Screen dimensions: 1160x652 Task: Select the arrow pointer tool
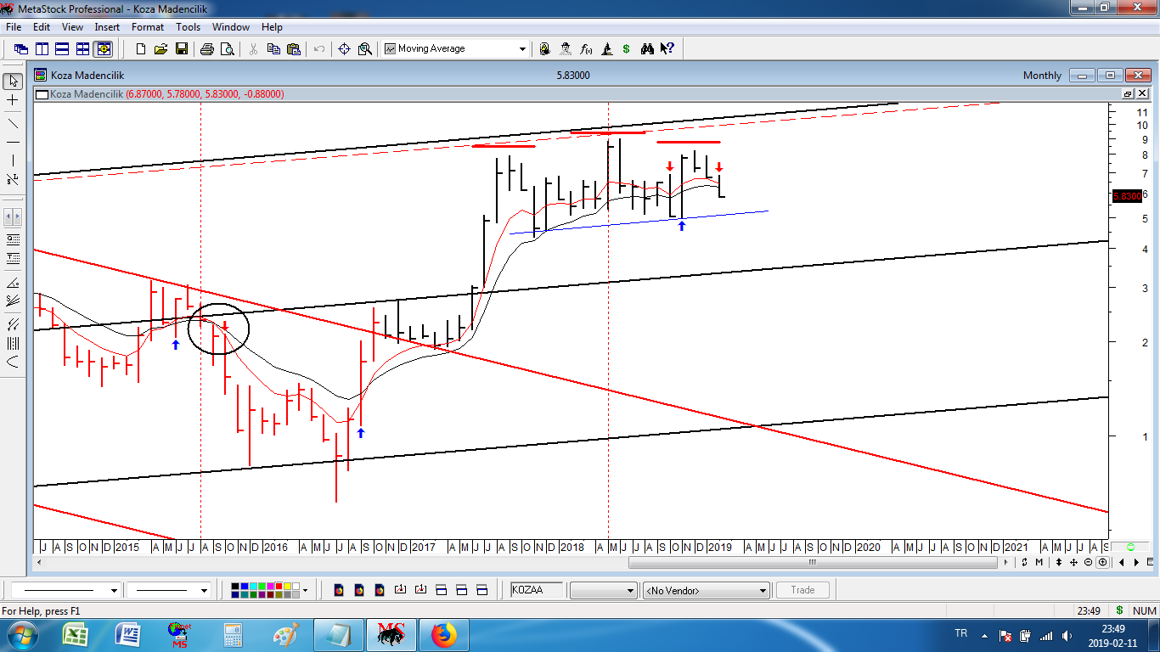point(13,81)
